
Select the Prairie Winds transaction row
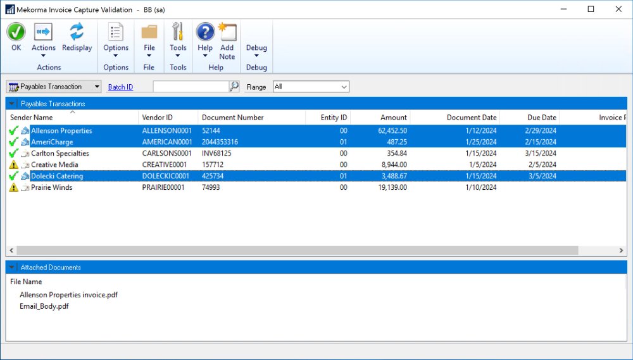52,188
